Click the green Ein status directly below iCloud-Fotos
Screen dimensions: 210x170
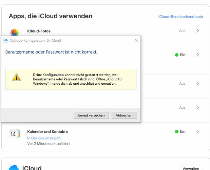pos(180,55)
